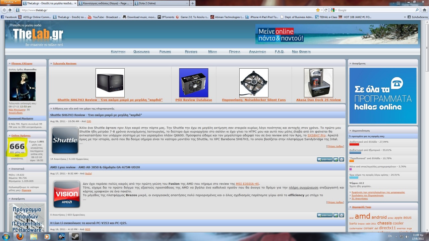Open the search engine selector dropdown
This screenshot has height=241, width=429.
click(333, 10)
